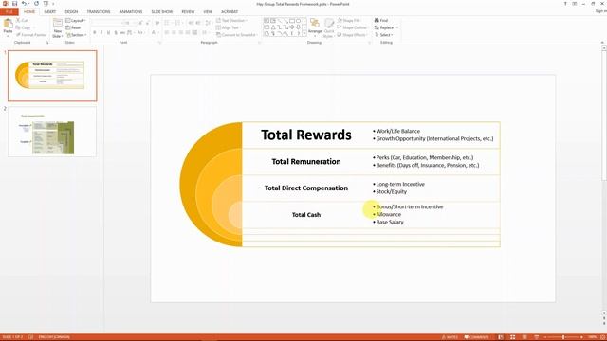This screenshot has width=607, height=341.
Task: Open the Align Text dropdown
Action: coord(229,27)
